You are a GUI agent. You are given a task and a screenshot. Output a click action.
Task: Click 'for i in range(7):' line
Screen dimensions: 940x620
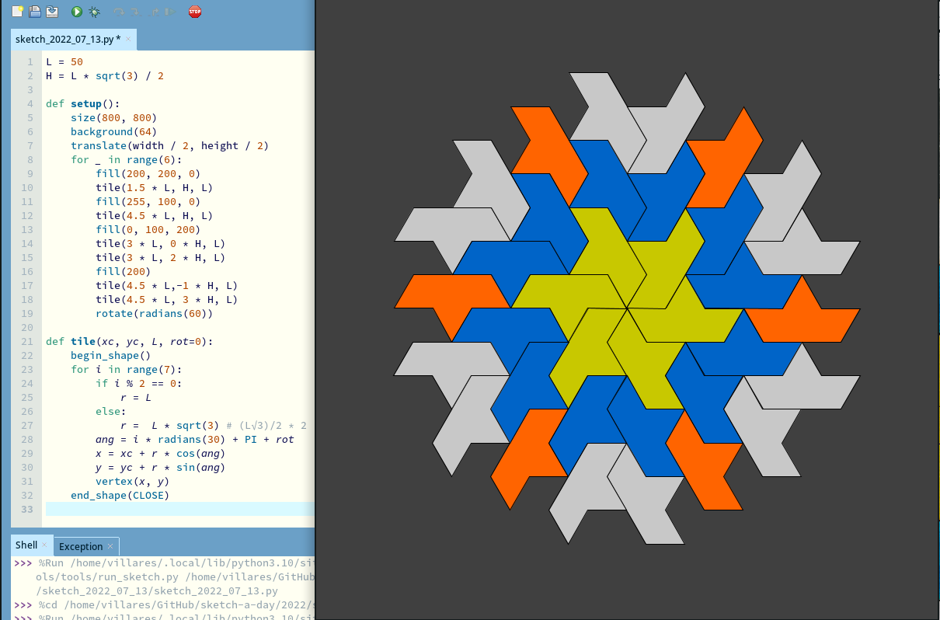[x=127, y=369]
